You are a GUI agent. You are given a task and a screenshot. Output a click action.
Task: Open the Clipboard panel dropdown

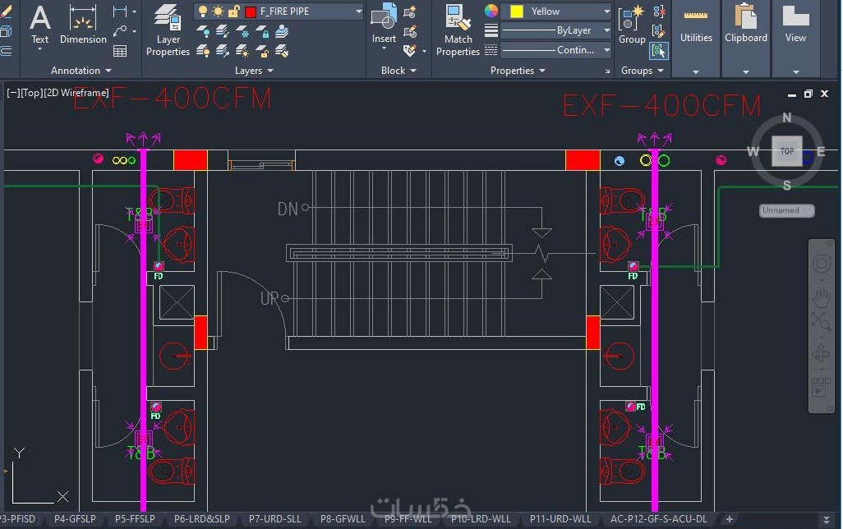coord(746,72)
